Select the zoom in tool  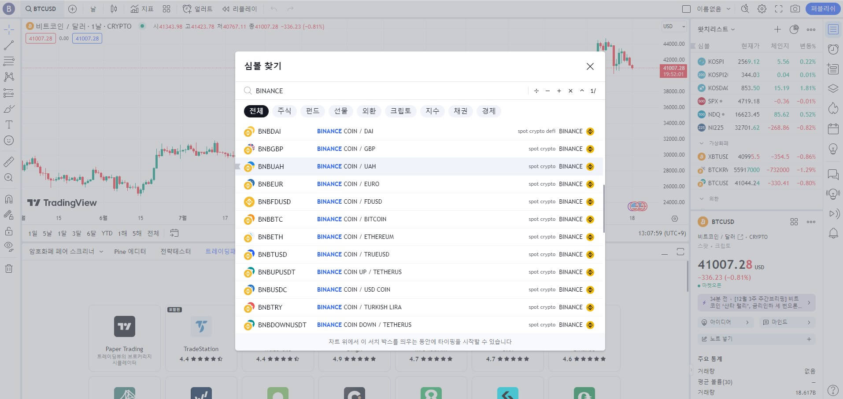[9, 178]
